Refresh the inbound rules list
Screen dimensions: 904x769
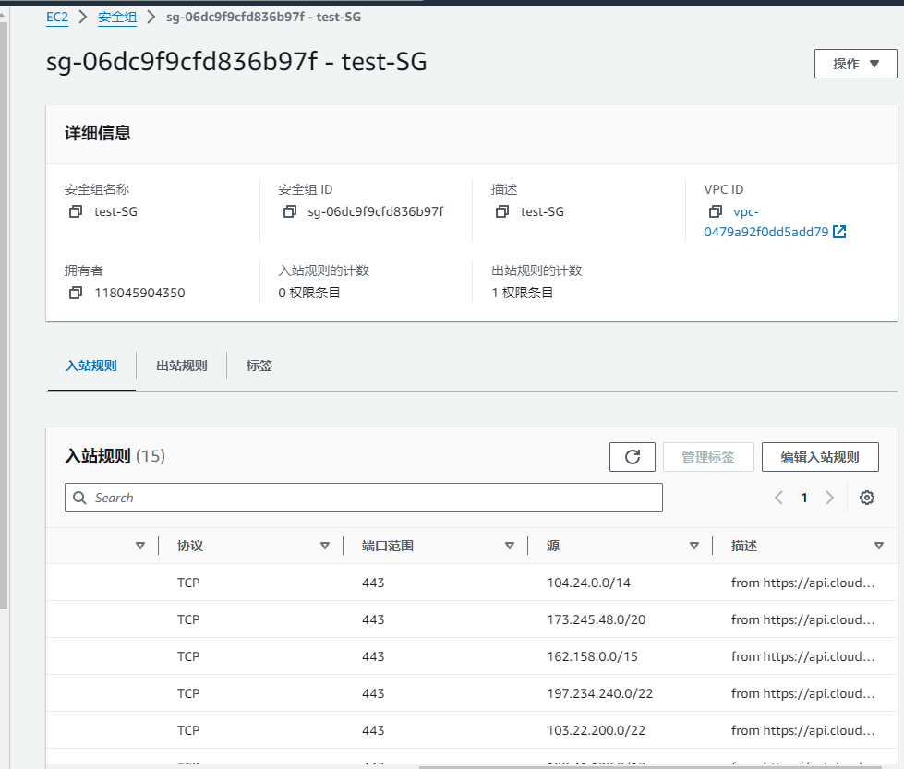coord(633,457)
